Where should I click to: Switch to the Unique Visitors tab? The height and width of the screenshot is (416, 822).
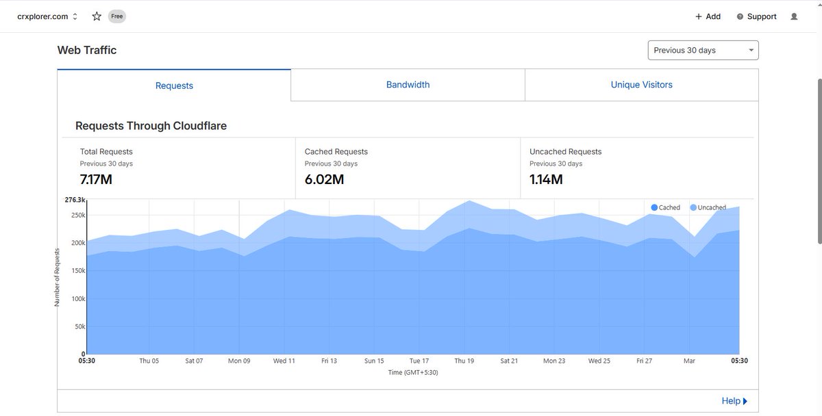642,85
